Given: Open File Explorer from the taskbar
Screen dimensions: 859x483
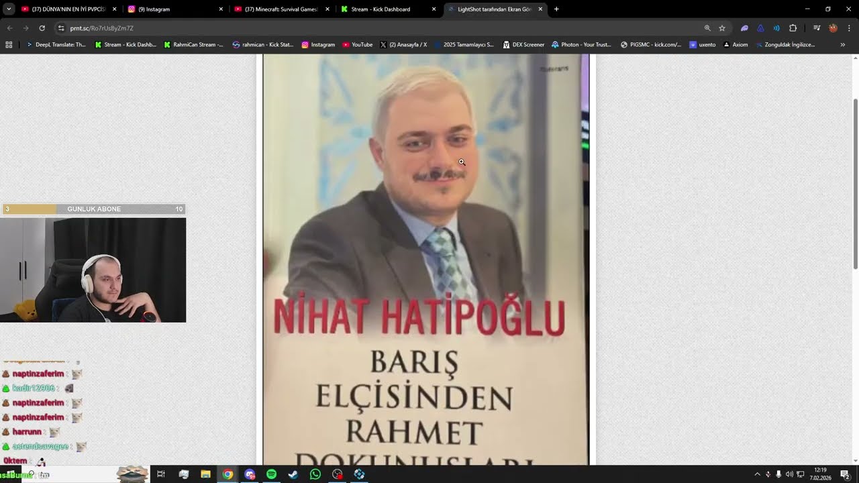Looking at the screenshot, I should [205, 474].
